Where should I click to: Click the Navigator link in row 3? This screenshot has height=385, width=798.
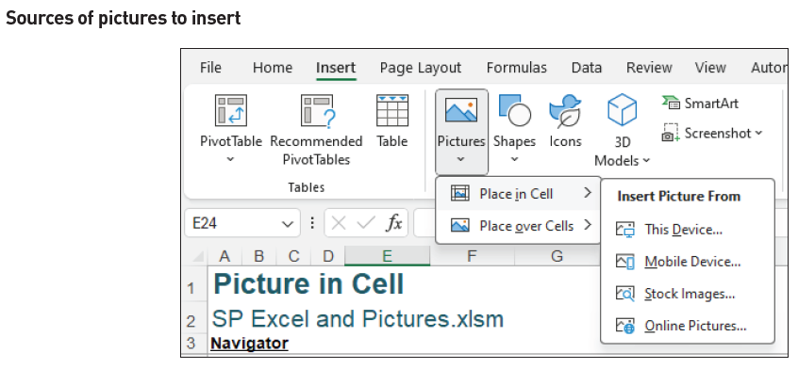[x=249, y=344]
